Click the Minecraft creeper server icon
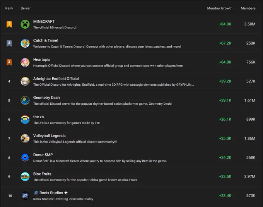This screenshot has height=207, width=263. click(25, 24)
